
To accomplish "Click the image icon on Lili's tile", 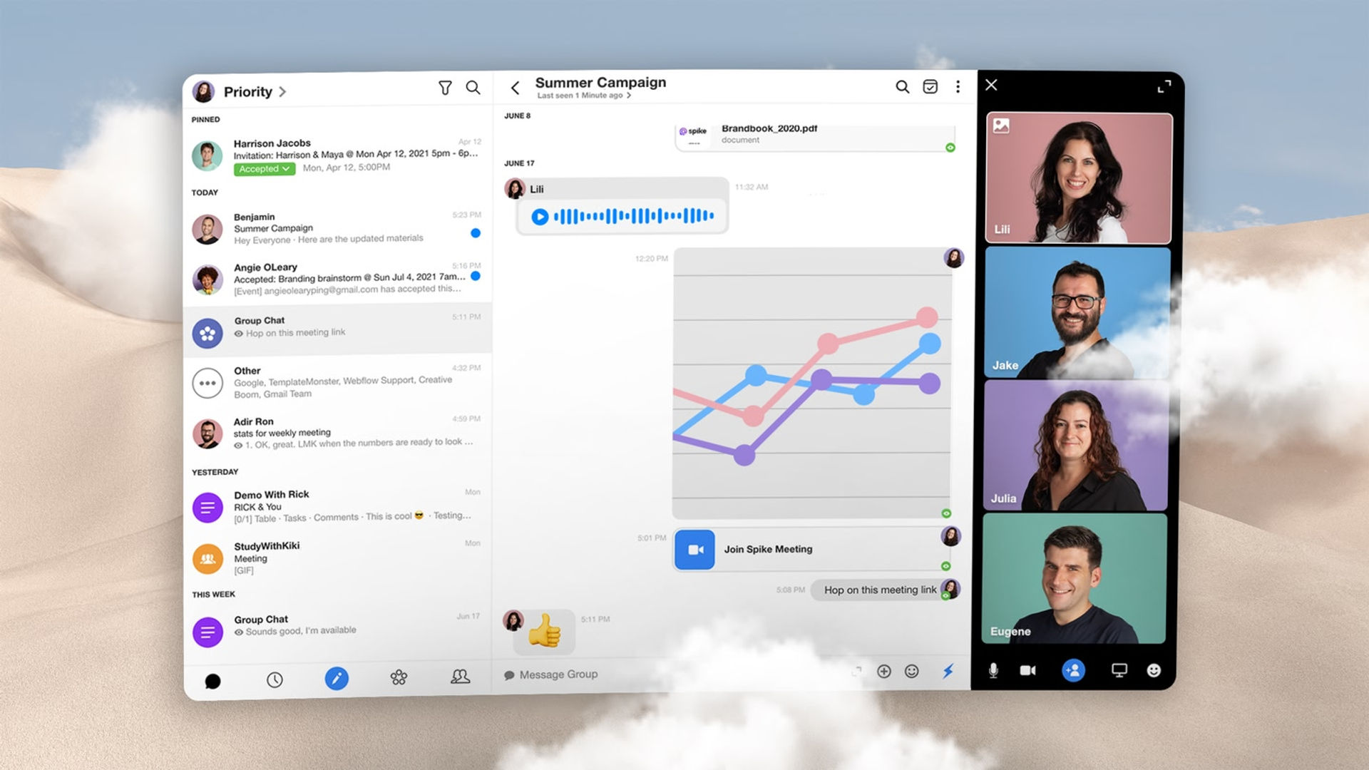I will click(1001, 126).
